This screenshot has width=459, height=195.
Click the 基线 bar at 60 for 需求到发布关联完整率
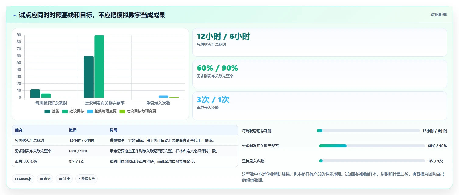coord(89,77)
